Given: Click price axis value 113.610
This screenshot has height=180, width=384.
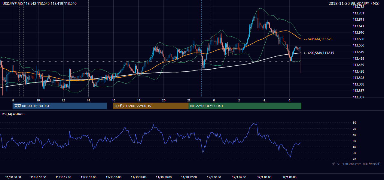Looking at the screenshot, I should (x=358, y=32).
